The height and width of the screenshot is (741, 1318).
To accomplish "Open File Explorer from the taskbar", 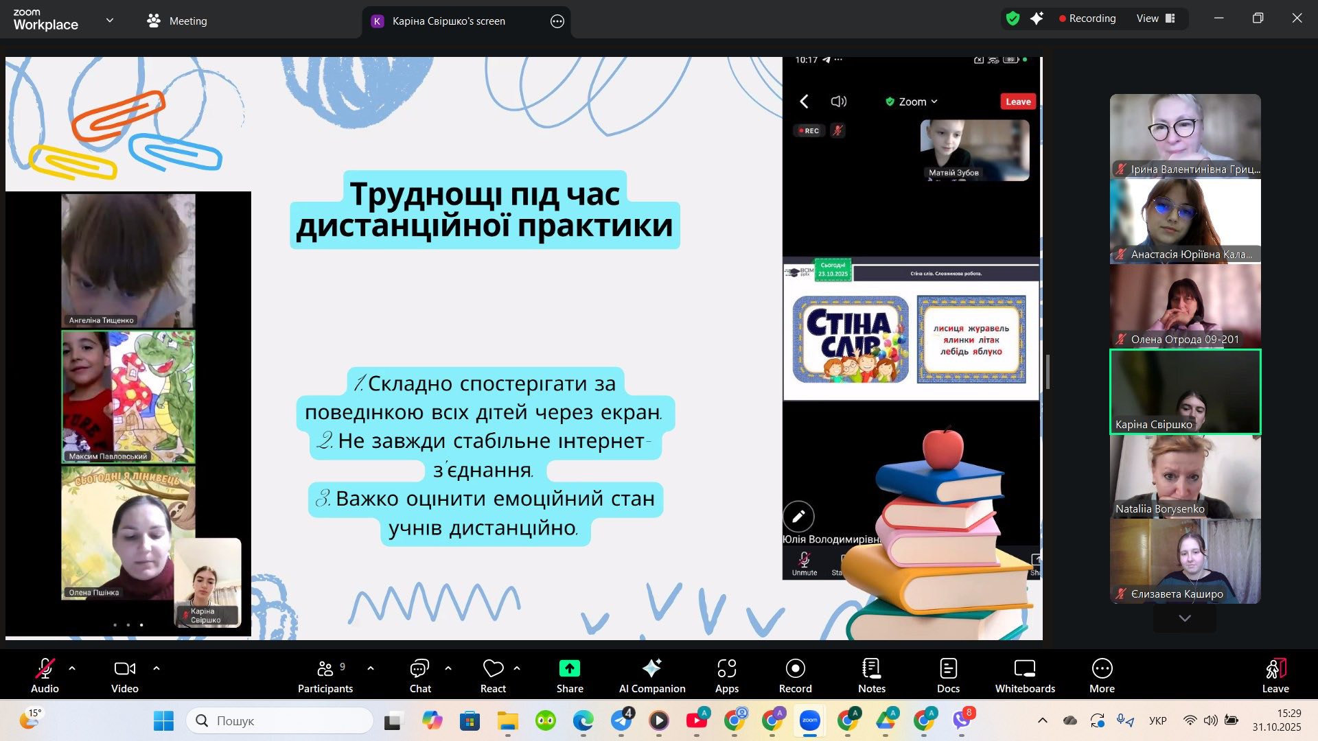I will click(508, 721).
